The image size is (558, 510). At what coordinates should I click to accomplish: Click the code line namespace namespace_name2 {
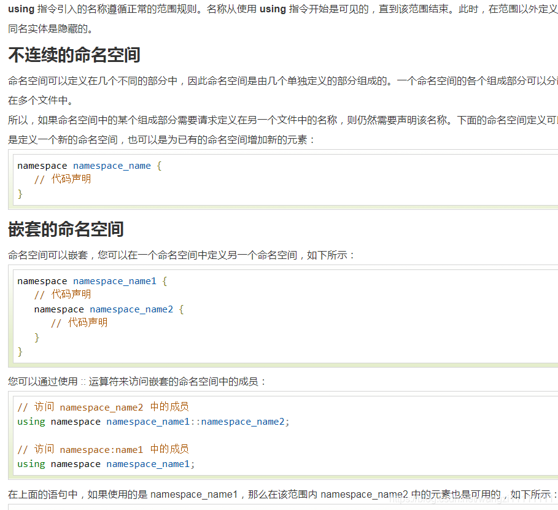109,309
